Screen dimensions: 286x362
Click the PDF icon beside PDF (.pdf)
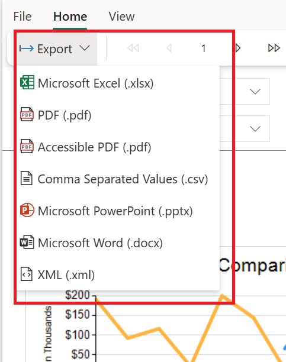pos(27,114)
